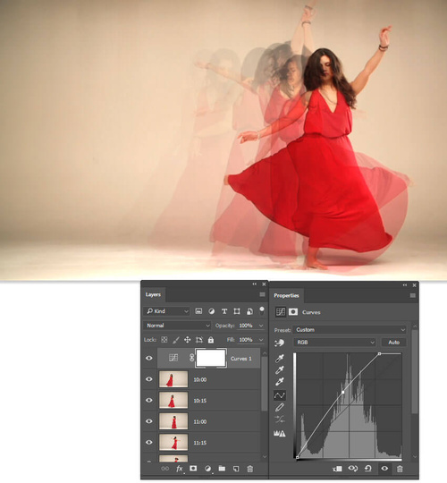This screenshot has height=483, width=447.
Task: Clip adjustment to layer below icon
Action: click(x=338, y=469)
